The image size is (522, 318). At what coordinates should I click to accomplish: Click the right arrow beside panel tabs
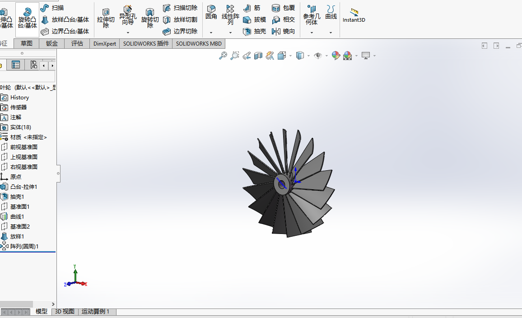pos(52,65)
